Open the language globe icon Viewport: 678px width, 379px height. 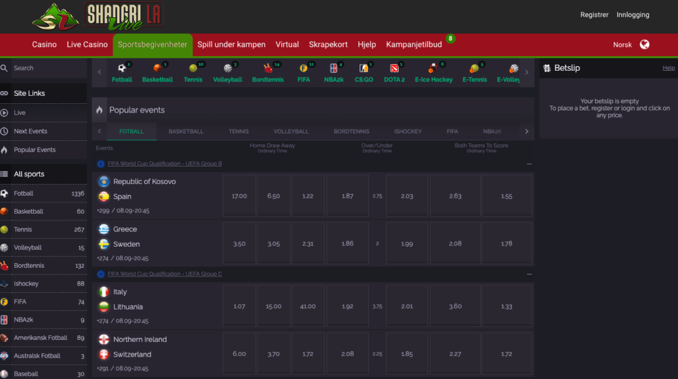coord(644,44)
